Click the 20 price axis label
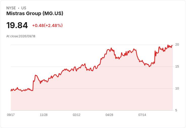186x128 pixels. 177,45
